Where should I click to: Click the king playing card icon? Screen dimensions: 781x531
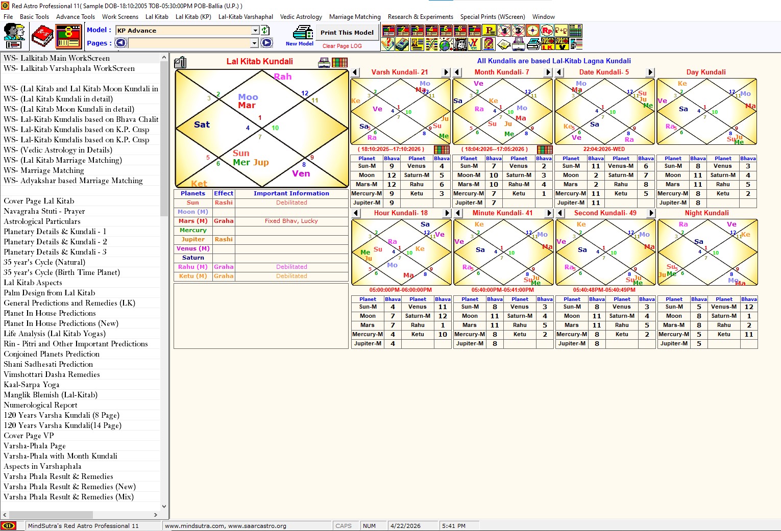460,44
